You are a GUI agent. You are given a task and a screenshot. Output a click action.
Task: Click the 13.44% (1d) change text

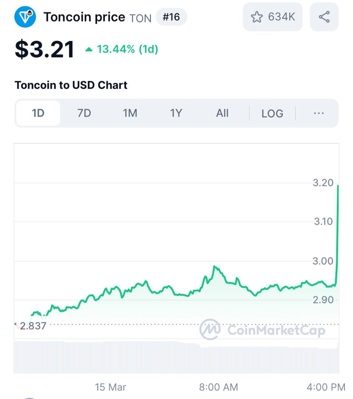point(128,49)
